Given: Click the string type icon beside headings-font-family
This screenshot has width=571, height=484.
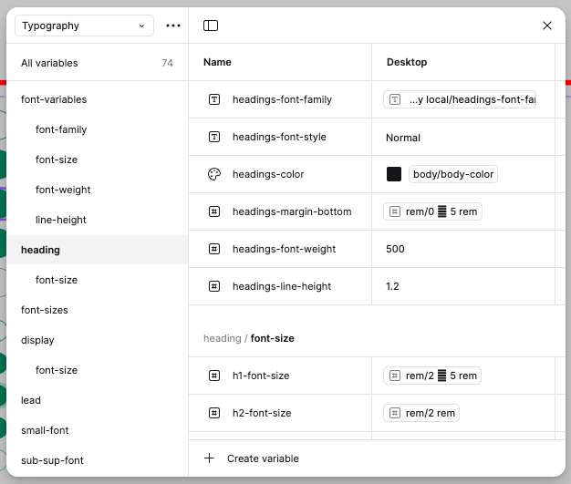Looking at the screenshot, I should [x=214, y=99].
